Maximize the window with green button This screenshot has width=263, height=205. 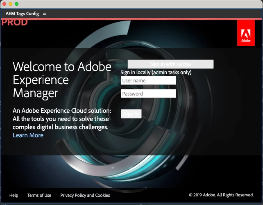[16, 4]
